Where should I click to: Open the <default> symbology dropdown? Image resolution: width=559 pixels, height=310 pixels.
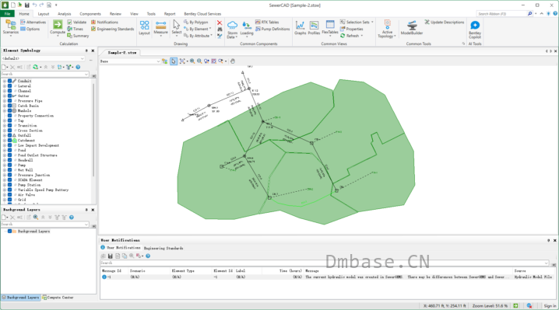coord(43,58)
